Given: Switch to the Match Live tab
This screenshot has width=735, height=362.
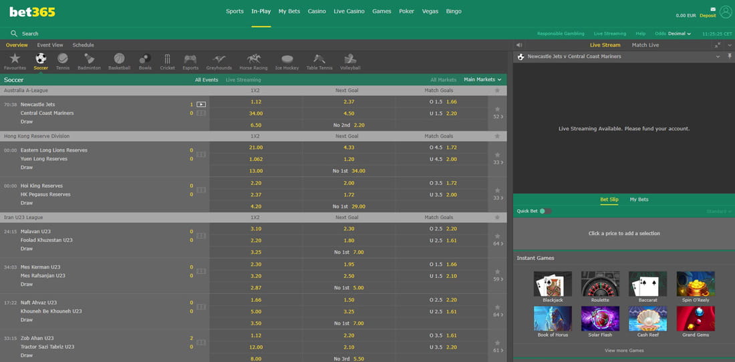Looking at the screenshot, I should click(x=645, y=45).
